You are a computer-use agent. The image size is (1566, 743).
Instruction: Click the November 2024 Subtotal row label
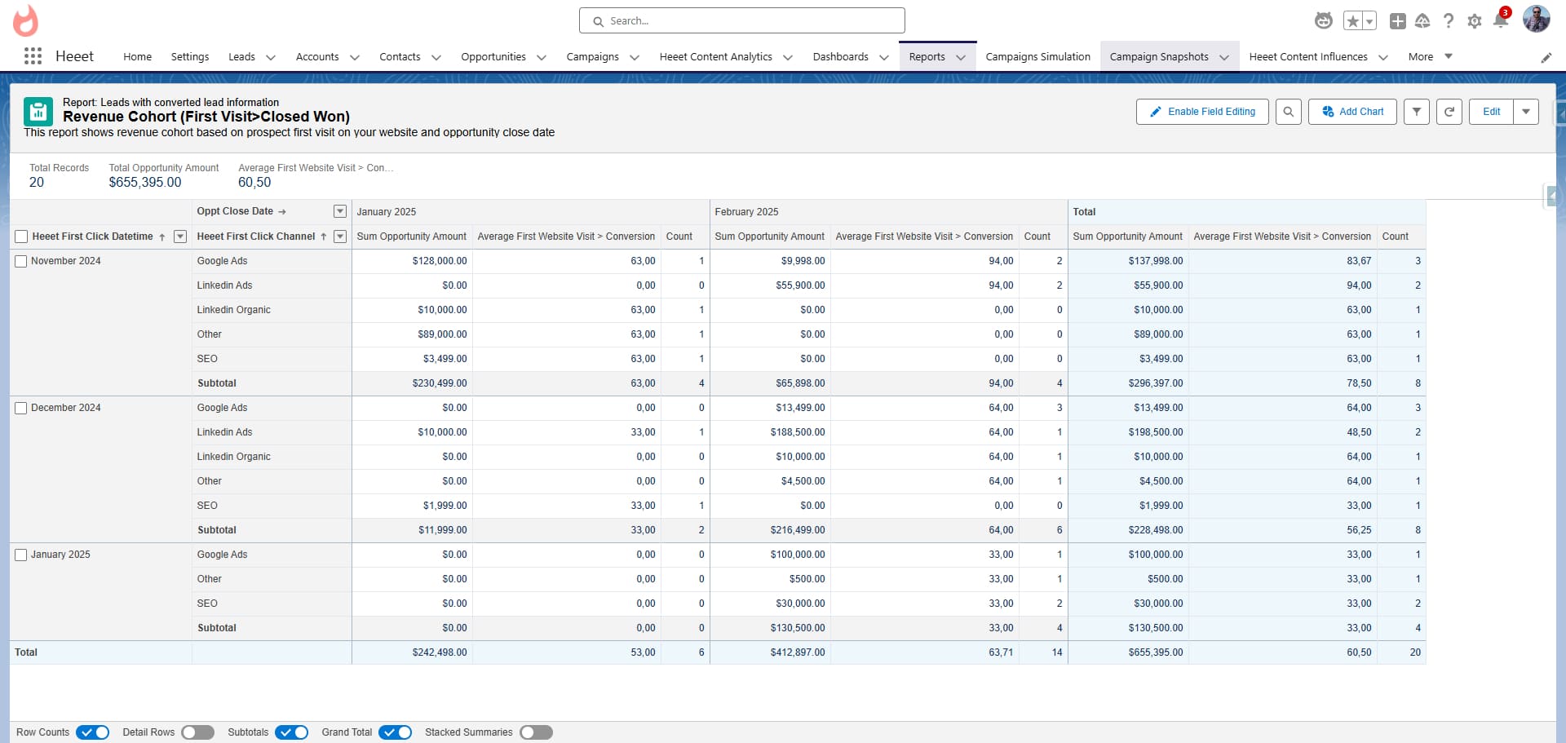pos(217,383)
